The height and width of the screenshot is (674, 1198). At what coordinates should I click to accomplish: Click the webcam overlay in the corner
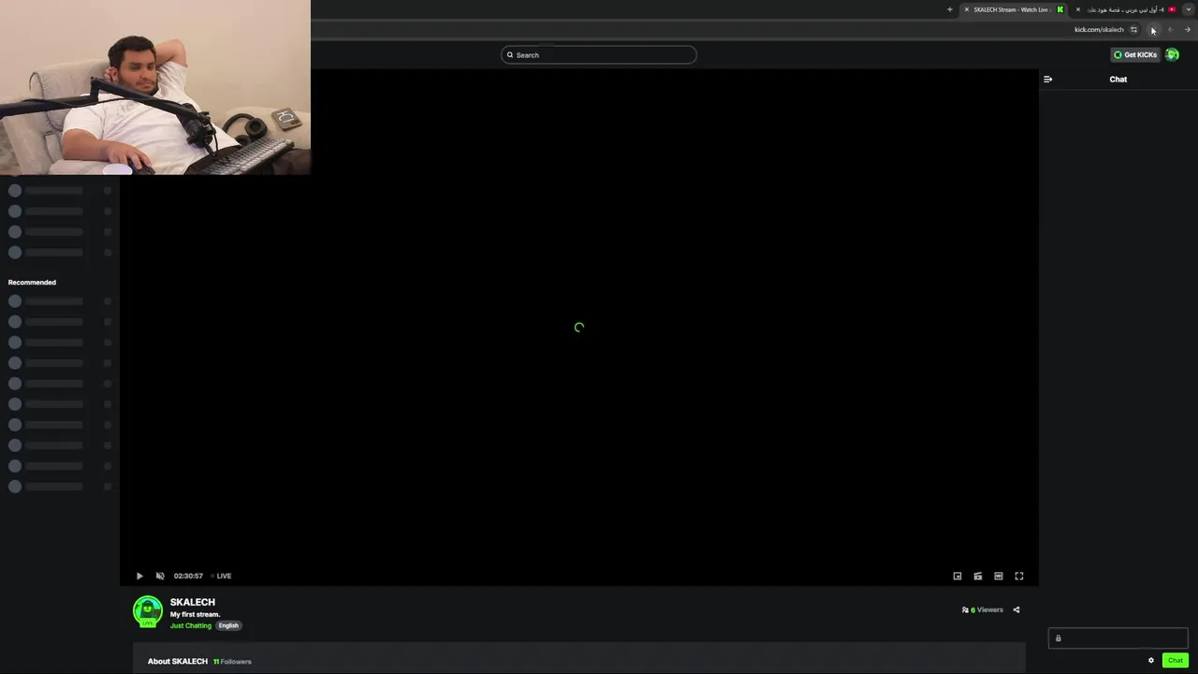coord(155,87)
